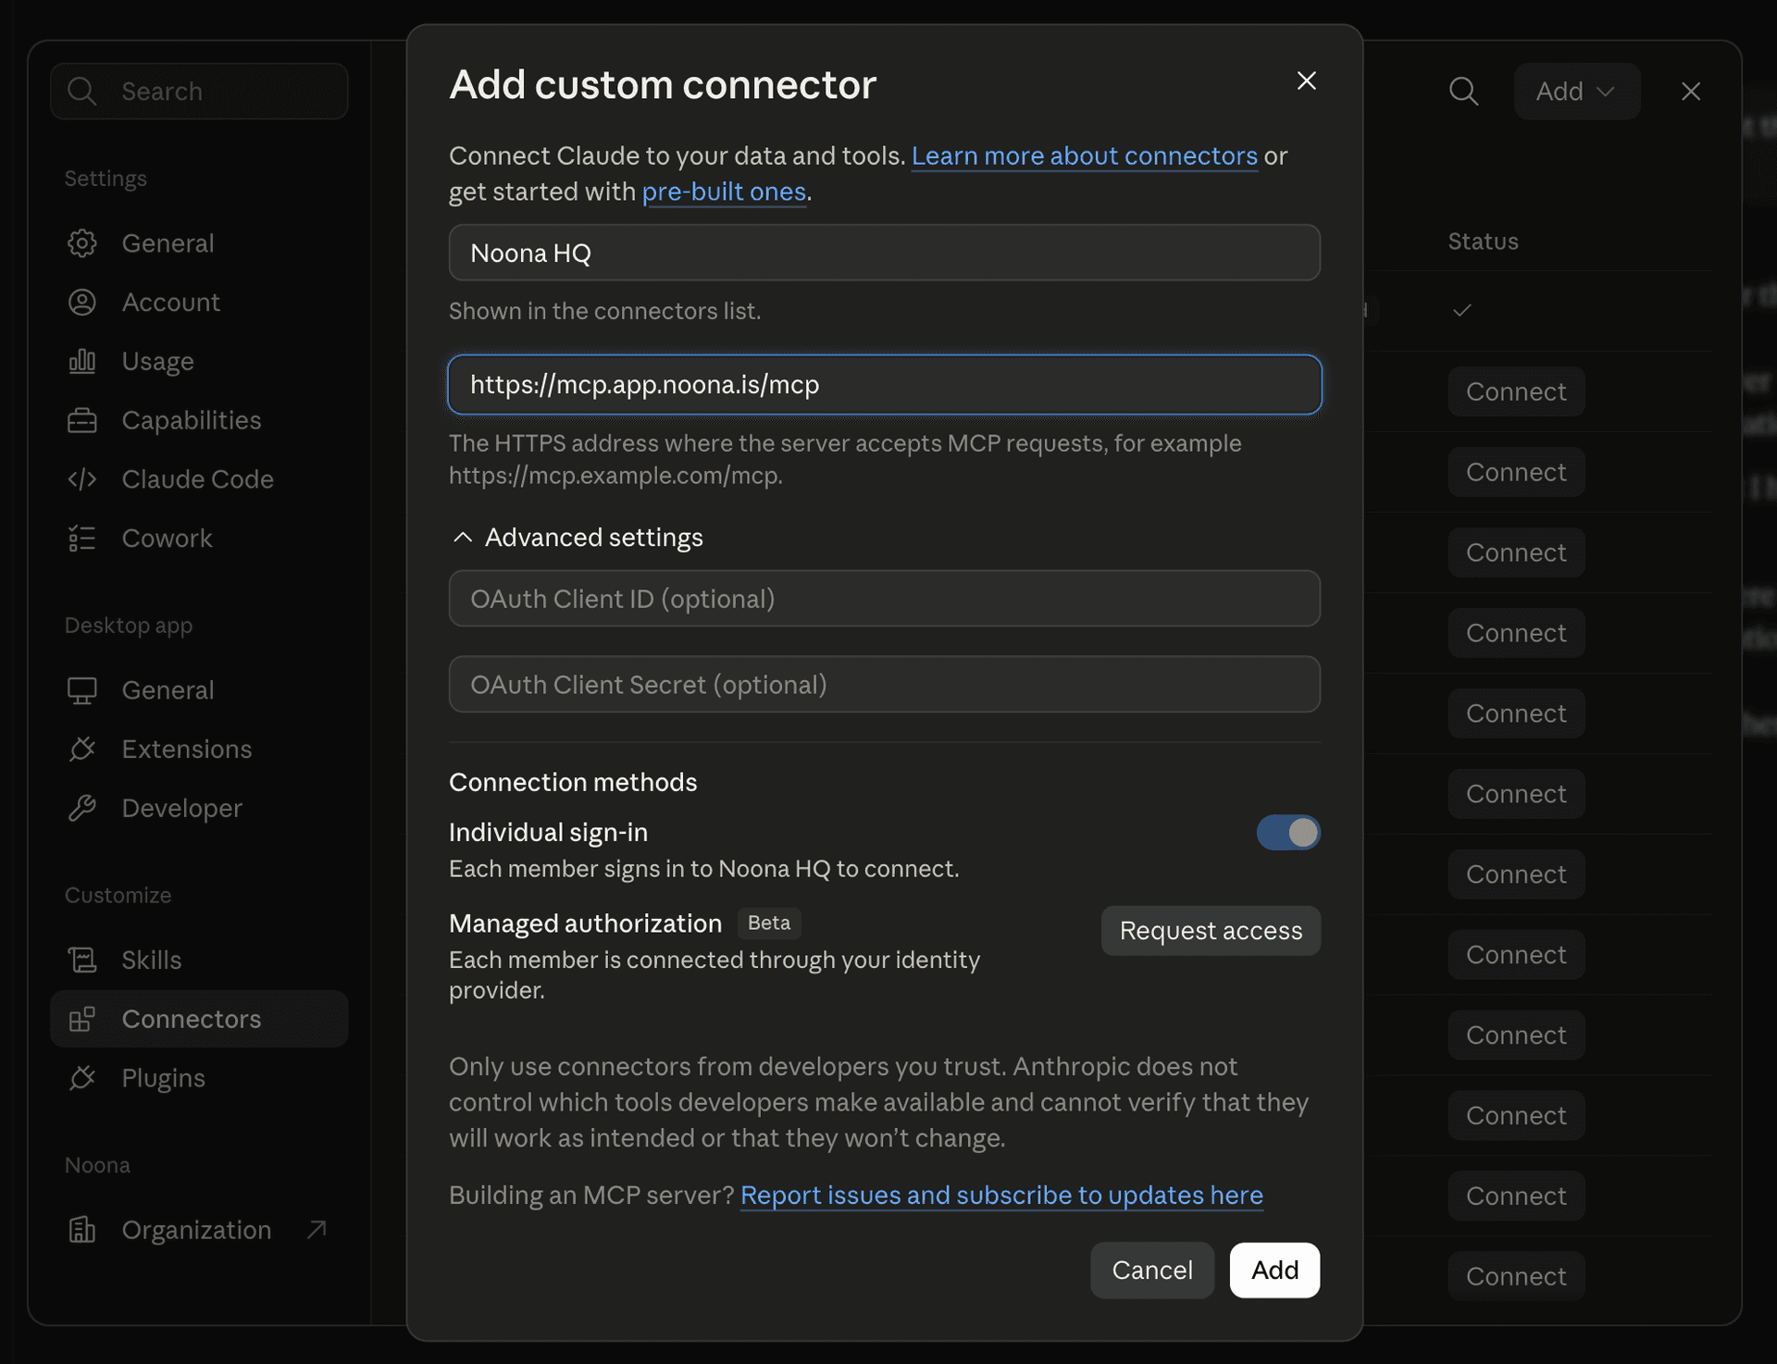Follow the pre-built ones link

[x=724, y=192]
